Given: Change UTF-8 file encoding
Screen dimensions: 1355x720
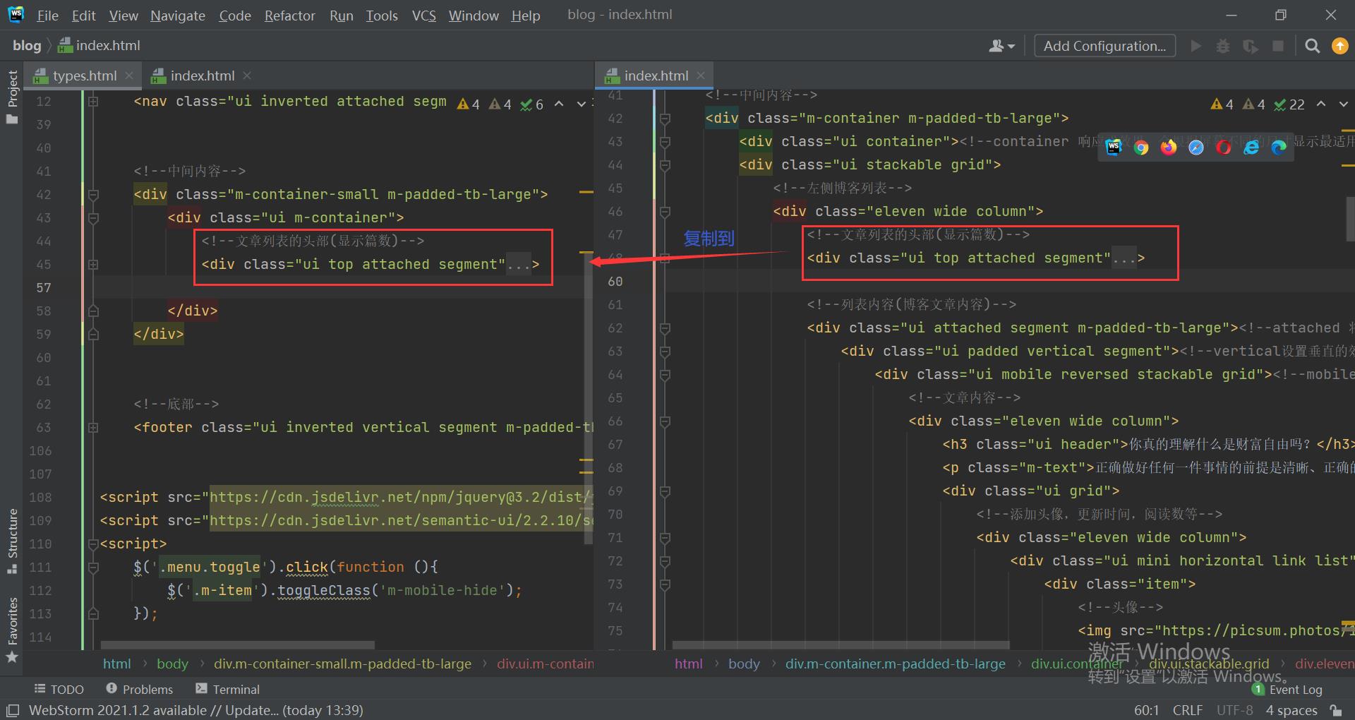Looking at the screenshot, I should (1235, 710).
